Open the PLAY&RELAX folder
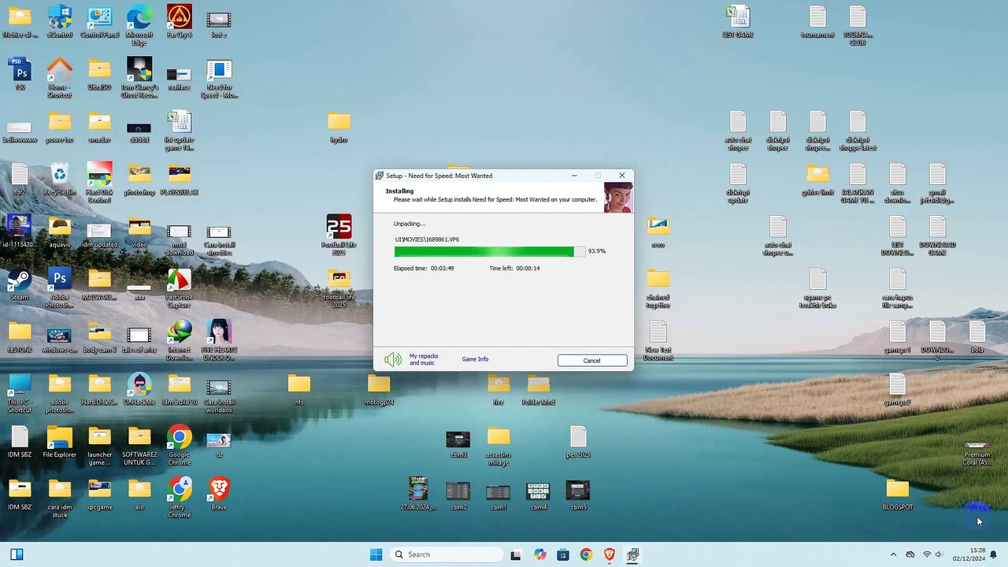The image size is (1008, 567). [179, 180]
